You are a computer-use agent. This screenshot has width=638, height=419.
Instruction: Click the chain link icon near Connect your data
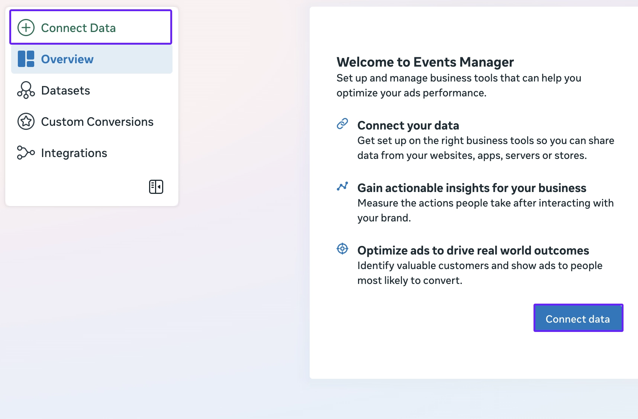[342, 123]
